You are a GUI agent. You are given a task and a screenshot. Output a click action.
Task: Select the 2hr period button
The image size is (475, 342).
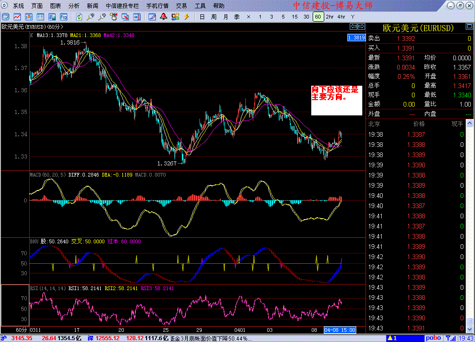(330, 17)
